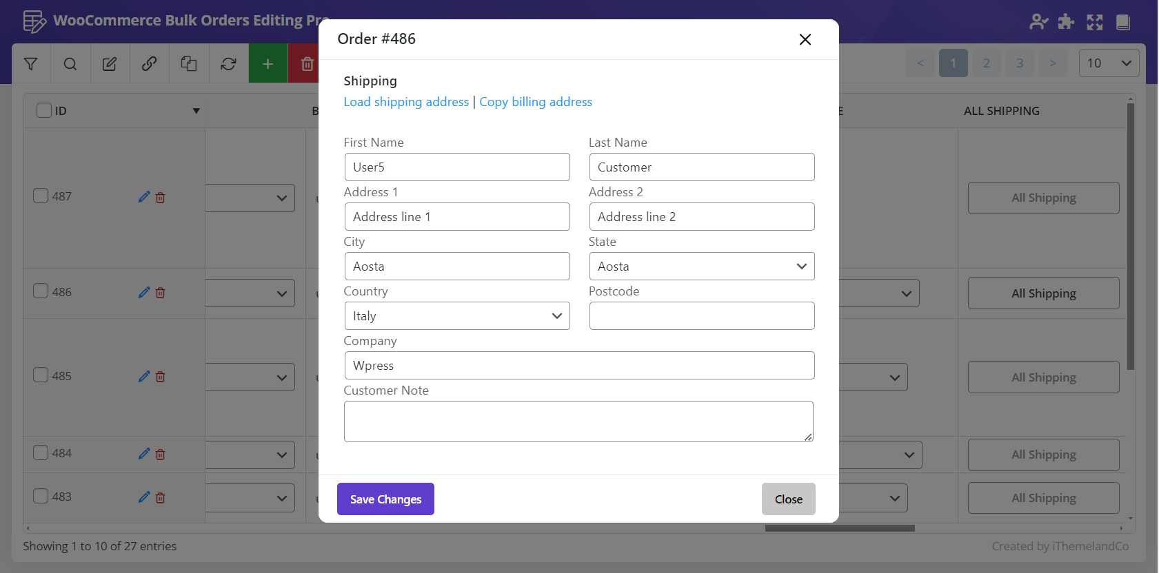Image resolution: width=1159 pixels, height=573 pixels.
Task: Go to page 3 in pagination
Action: (1020, 63)
